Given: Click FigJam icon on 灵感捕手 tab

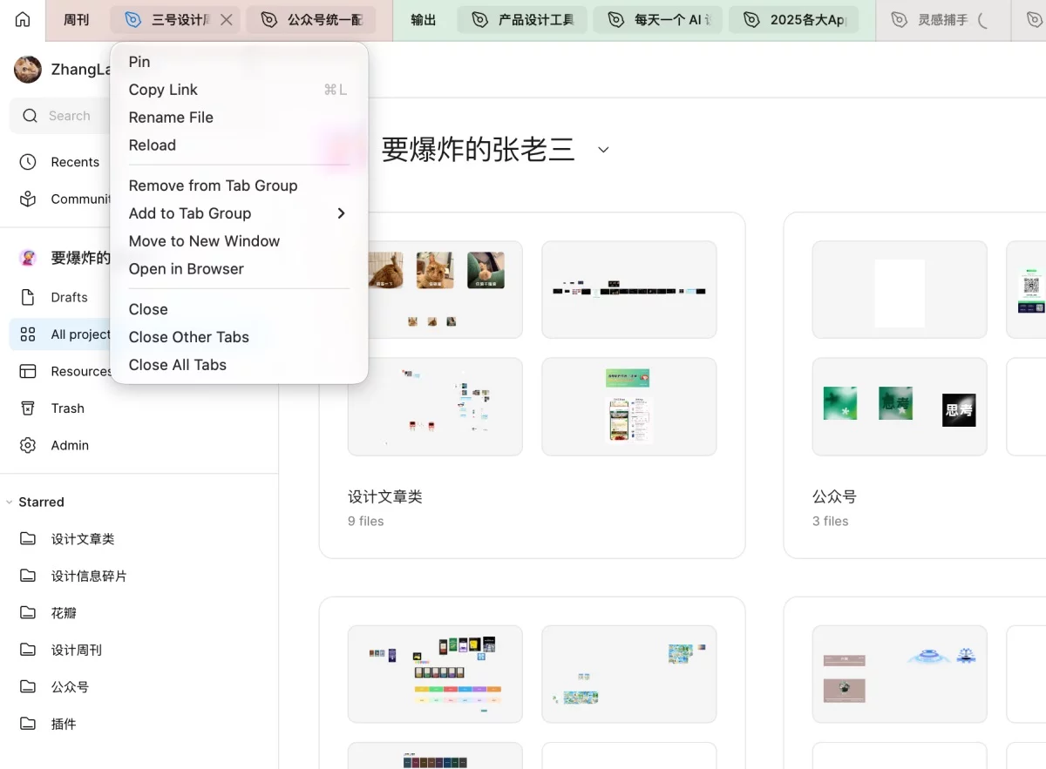Looking at the screenshot, I should (900, 19).
